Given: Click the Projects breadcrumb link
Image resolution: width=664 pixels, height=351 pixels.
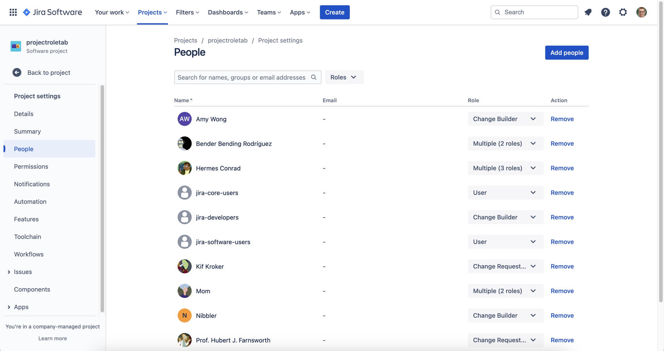Looking at the screenshot, I should pos(185,41).
